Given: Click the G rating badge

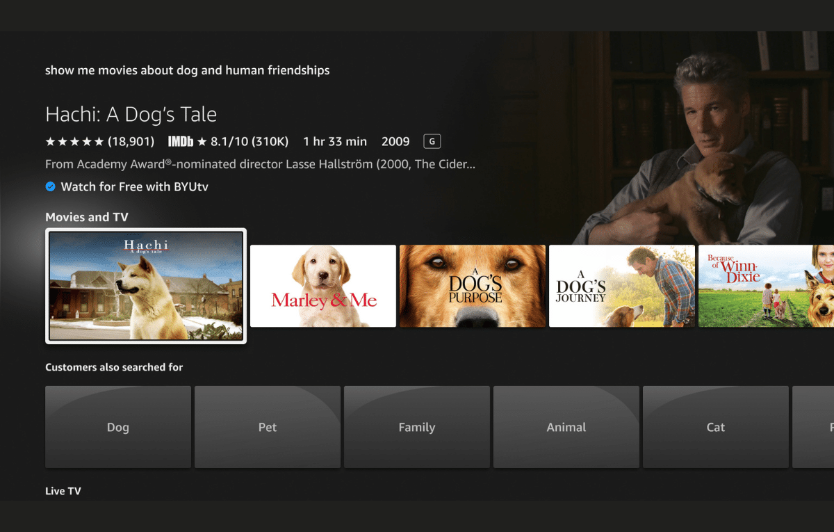Looking at the screenshot, I should click(432, 142).
